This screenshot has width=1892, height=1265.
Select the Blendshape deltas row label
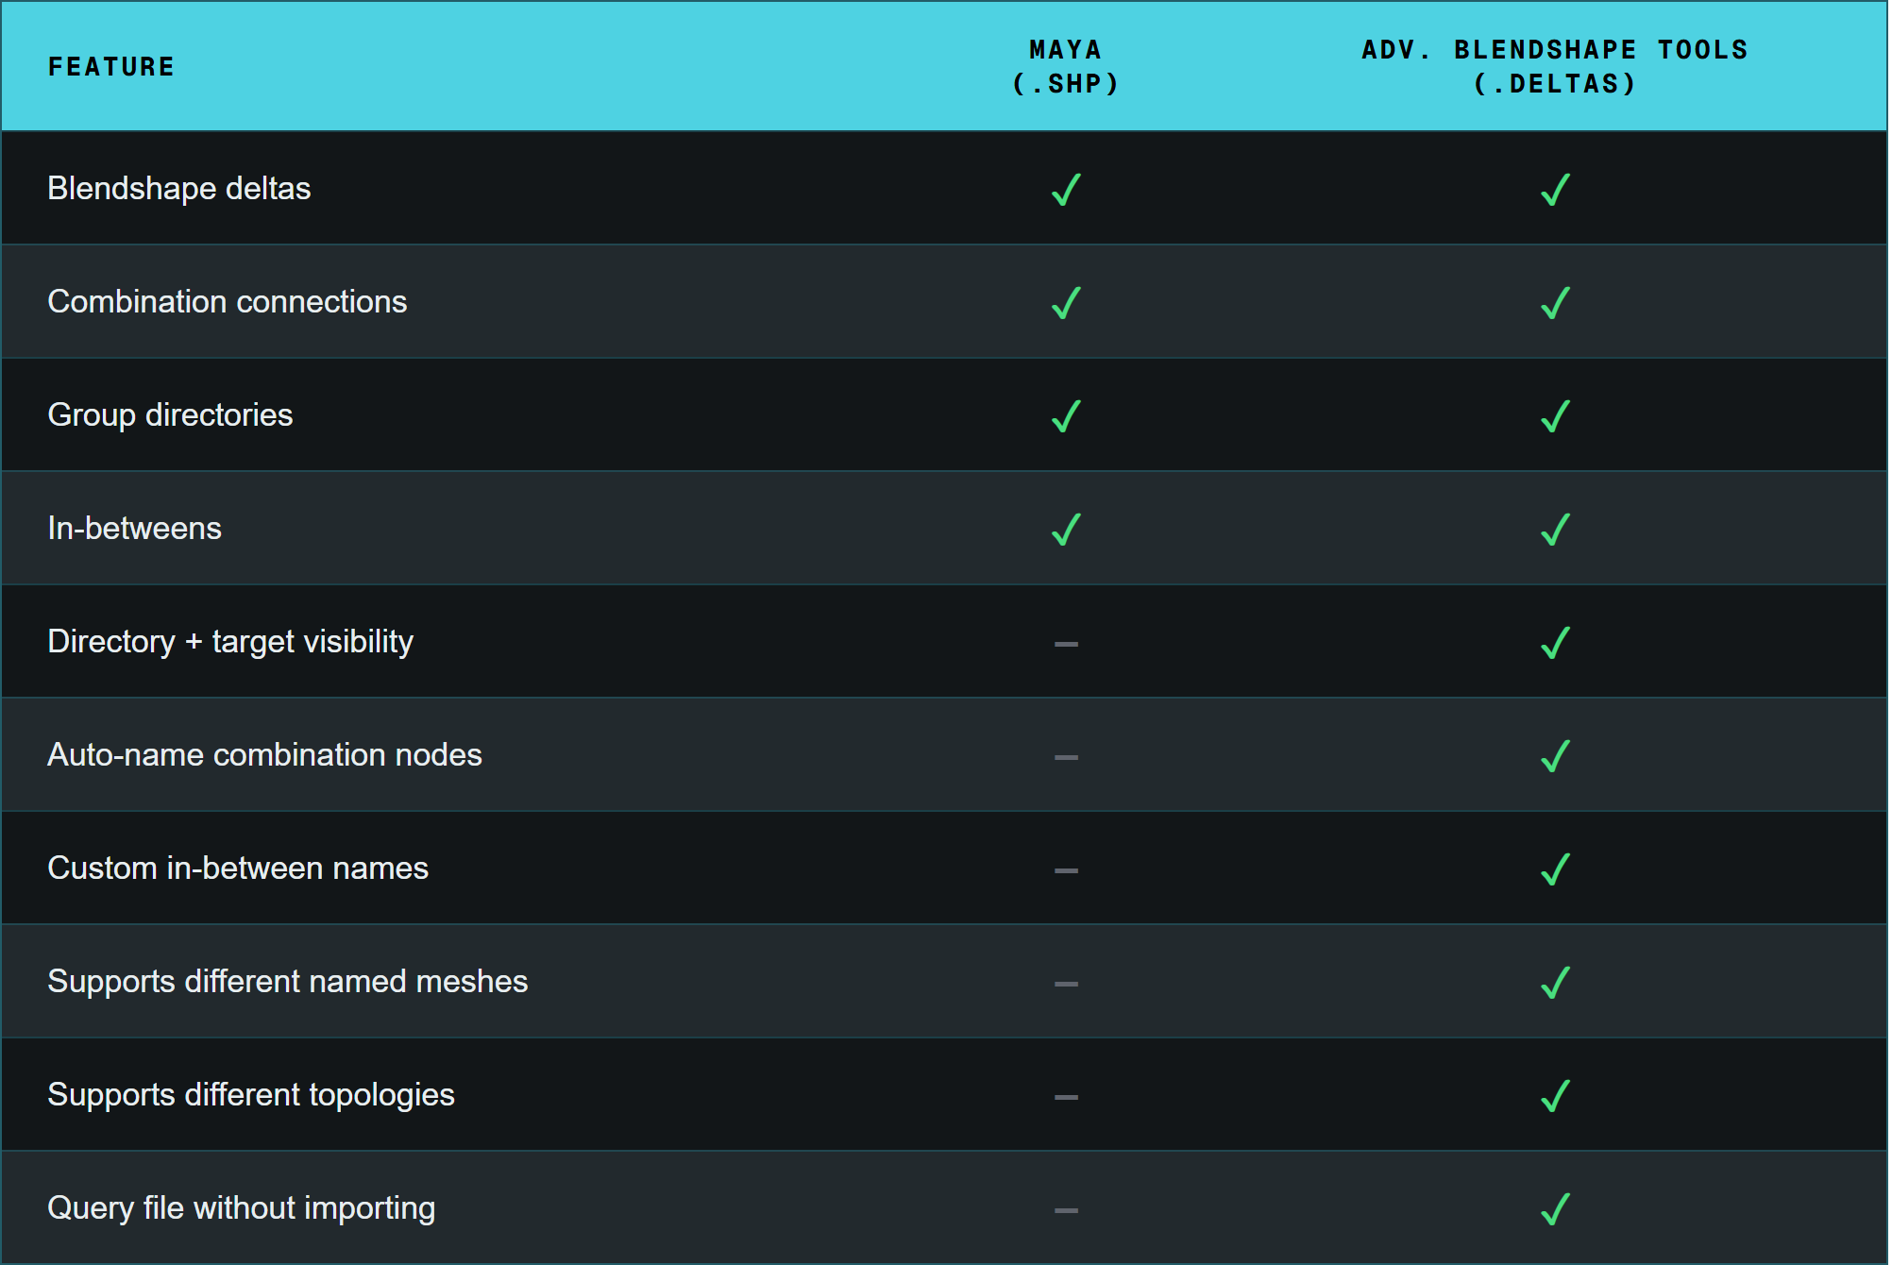tap(179, 189)
